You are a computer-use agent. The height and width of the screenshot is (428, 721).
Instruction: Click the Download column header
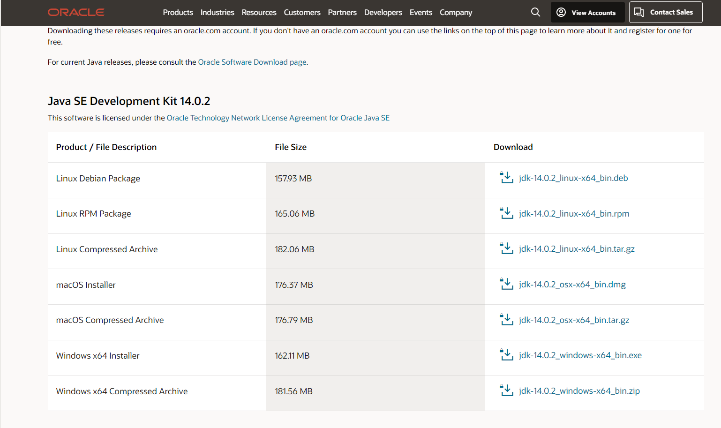coord(513,147)
